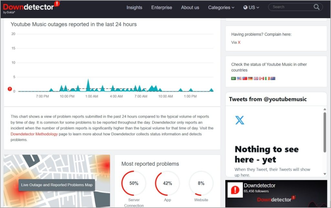Click the tweets panel scroll-up arrow
This screenshot has width=331, height=208.
325,109
